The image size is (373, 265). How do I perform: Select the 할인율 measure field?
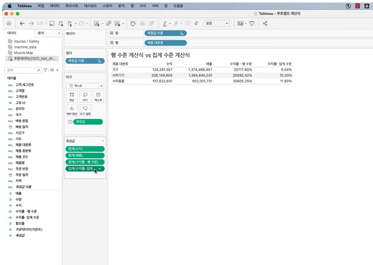(x=20, y=223)
